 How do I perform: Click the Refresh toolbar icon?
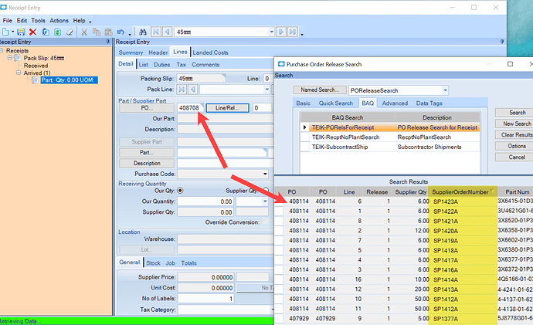pos(57,32)
